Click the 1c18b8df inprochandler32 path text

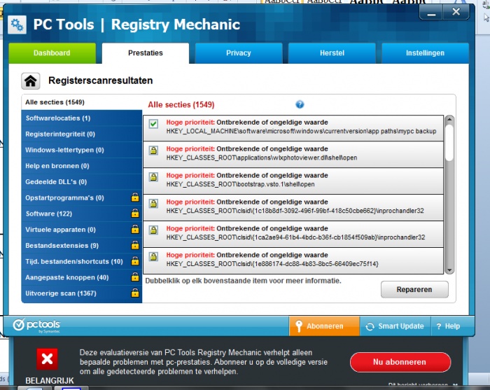295,211
